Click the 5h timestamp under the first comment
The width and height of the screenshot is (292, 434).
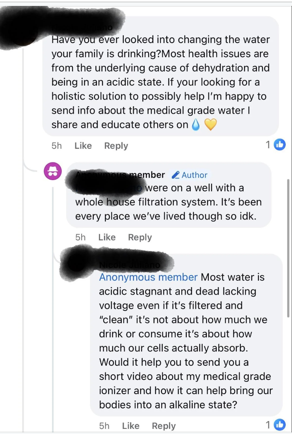point(57,146)
